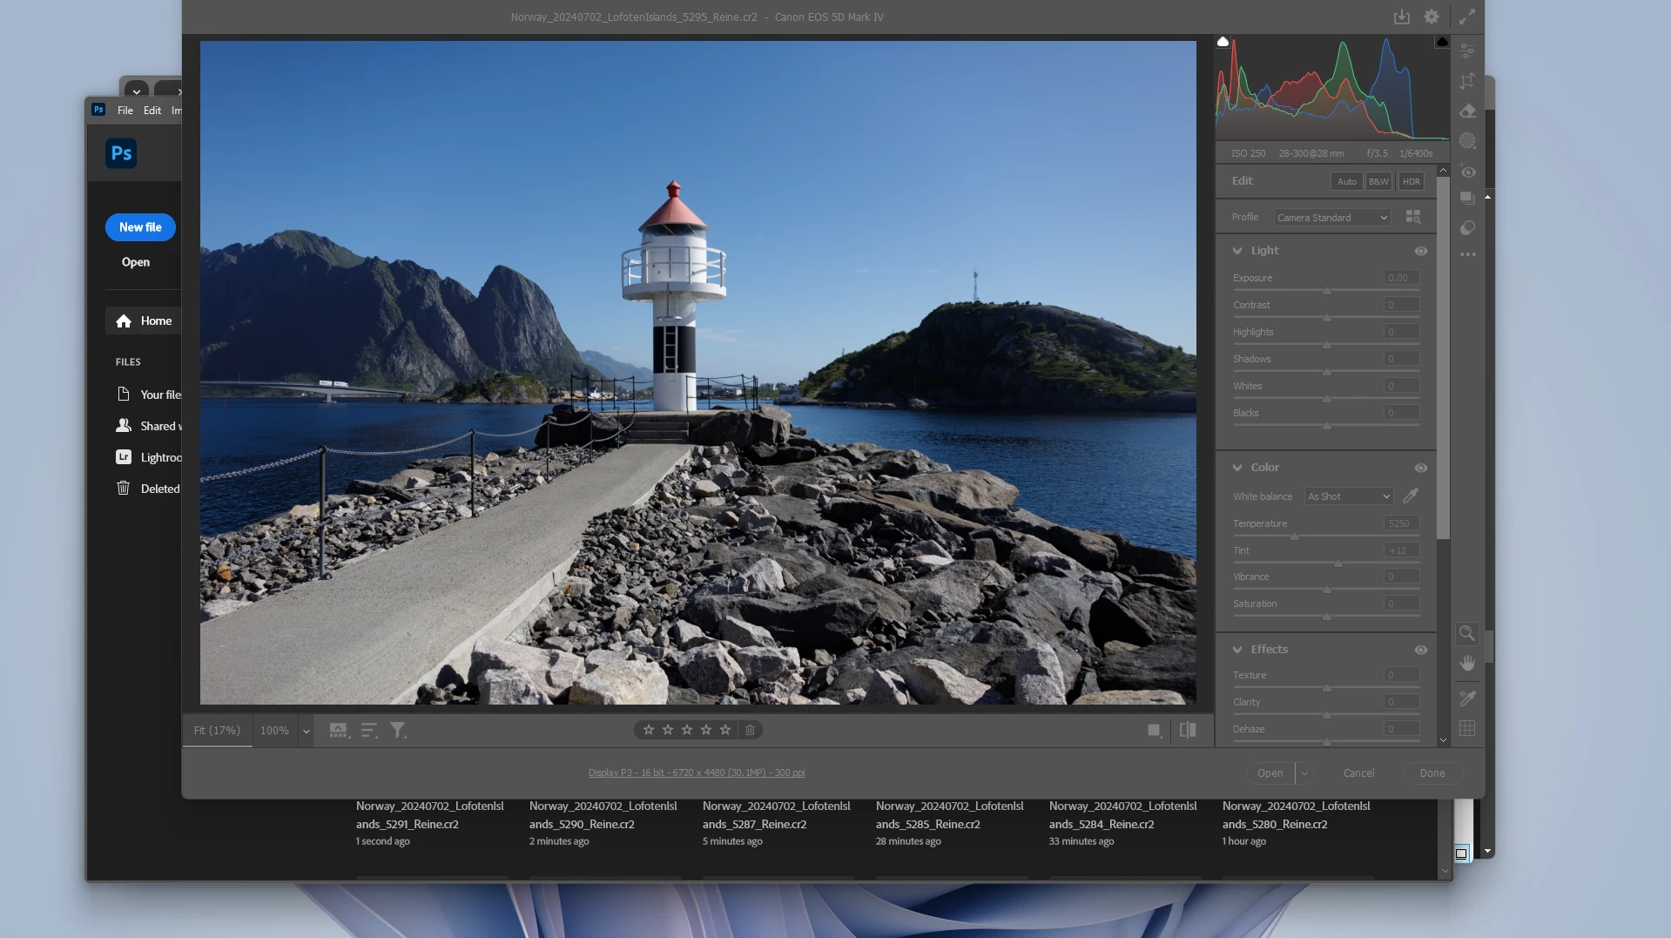
Task: Open Camera Raw preferences gear icon
Action: (1432, 17)
